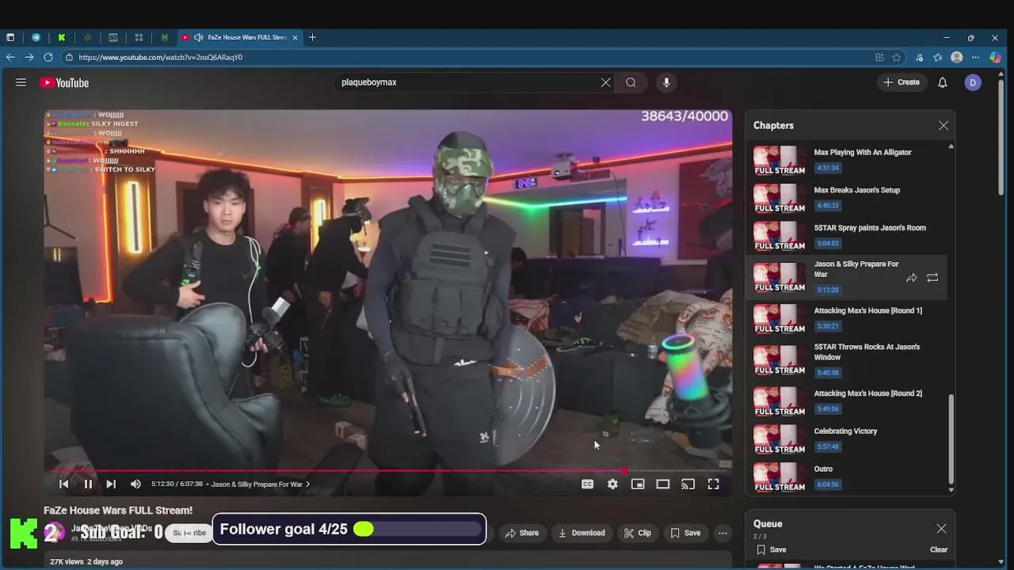Skip to the next video
The height and width of the screenshot is (570, 1014).
[111, 484]
